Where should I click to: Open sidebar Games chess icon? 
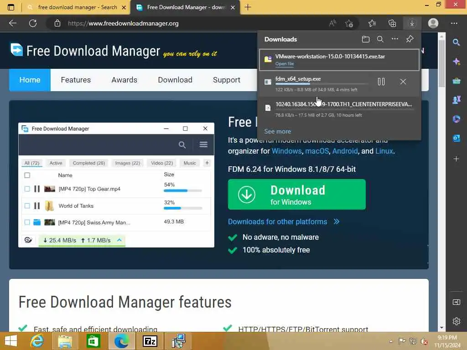point(456,100)
